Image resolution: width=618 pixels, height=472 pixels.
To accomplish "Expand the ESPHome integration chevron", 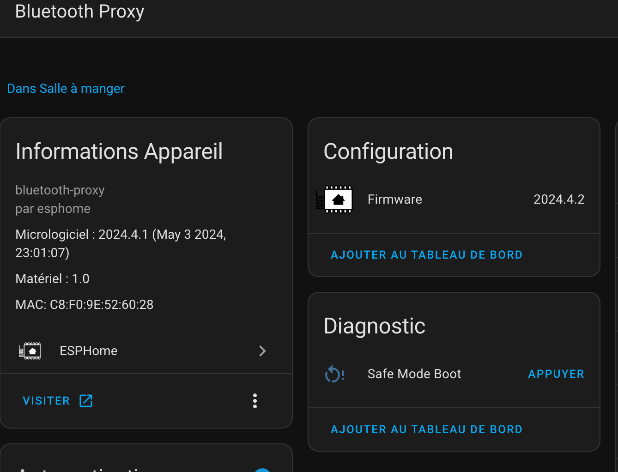I will [x=262, y=351].
